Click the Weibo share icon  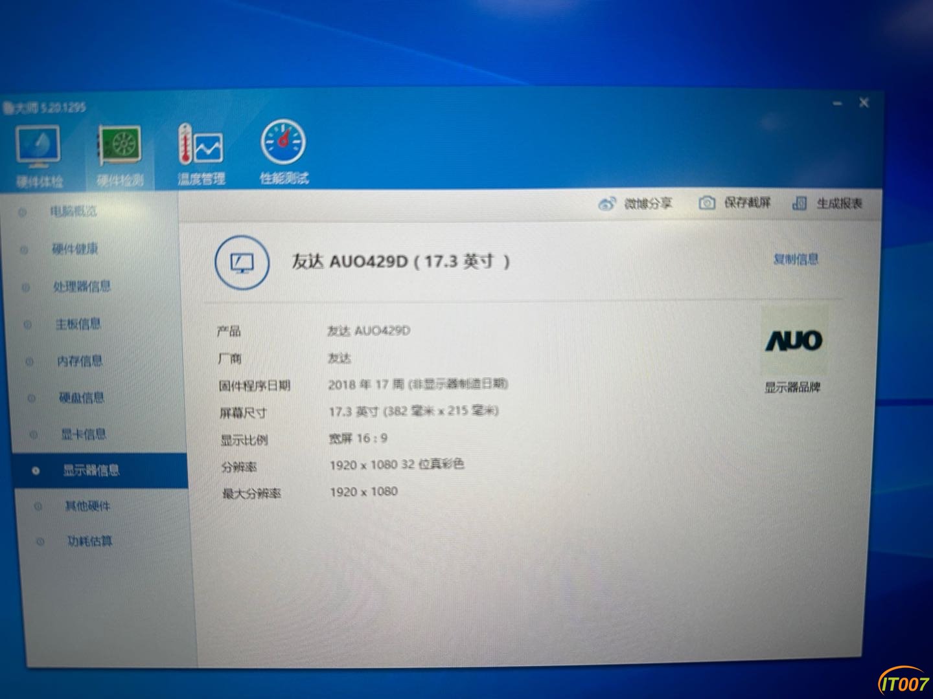tap(607, 204)
